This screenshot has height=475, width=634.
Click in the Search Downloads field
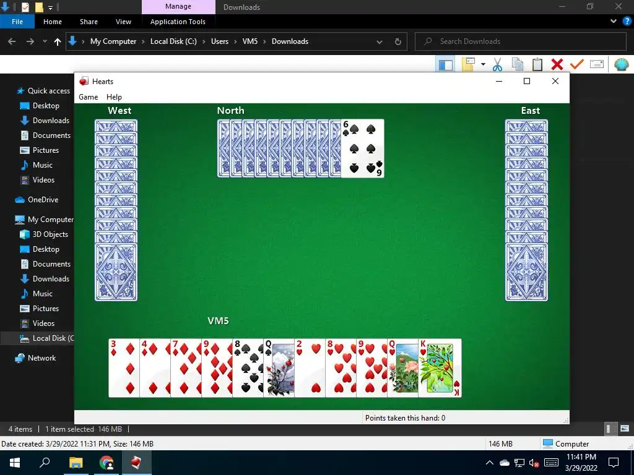[x=521, y=41]
